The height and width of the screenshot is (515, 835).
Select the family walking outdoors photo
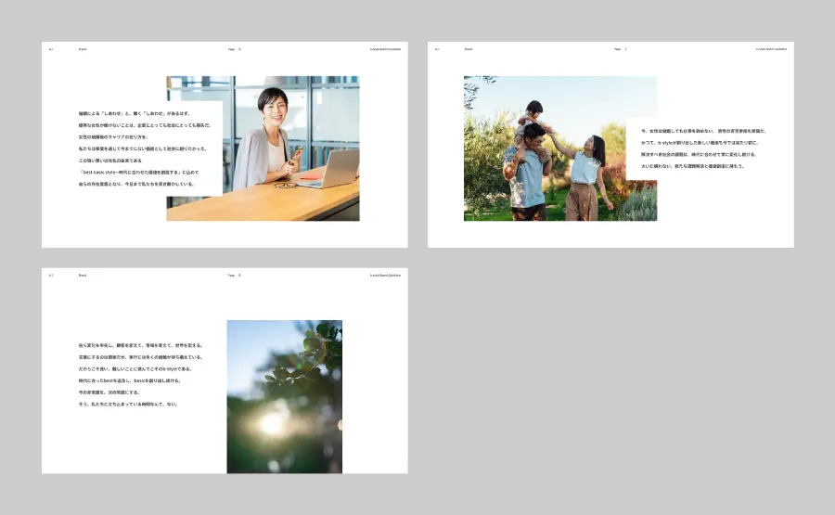560,148
